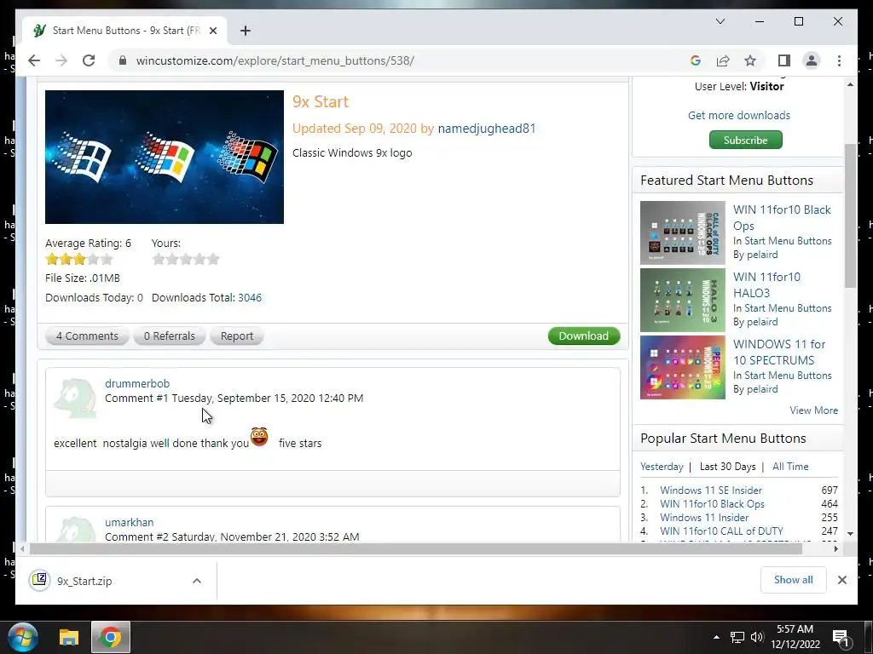This screenshot has height=654, width=873.
Task: Open the network tray icon
Action: point(737,637)
